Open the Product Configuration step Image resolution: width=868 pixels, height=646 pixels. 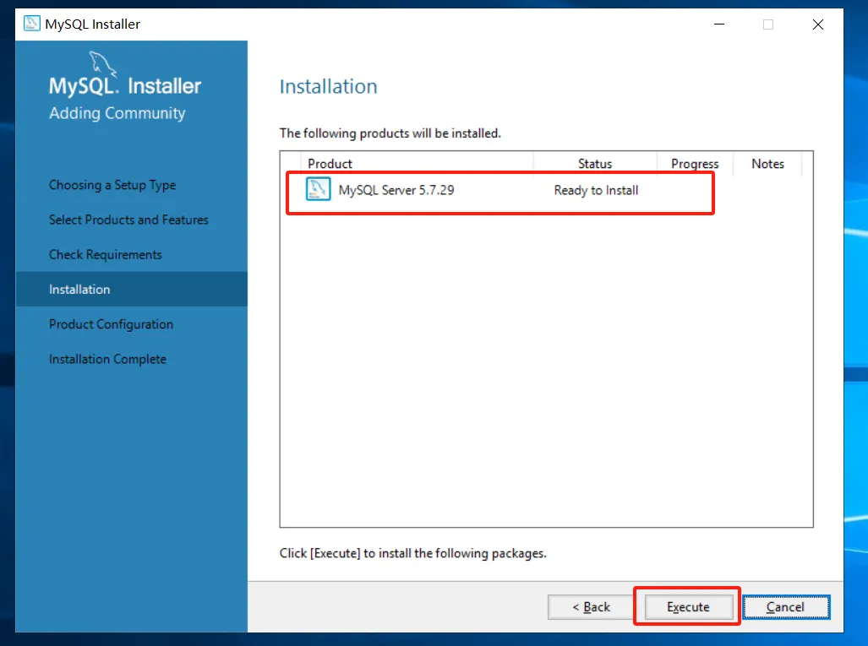click(x=111, y=324)
